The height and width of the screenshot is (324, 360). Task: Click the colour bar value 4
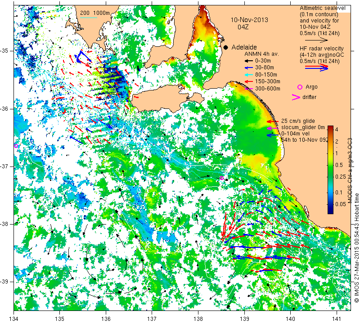pos(337,130)
